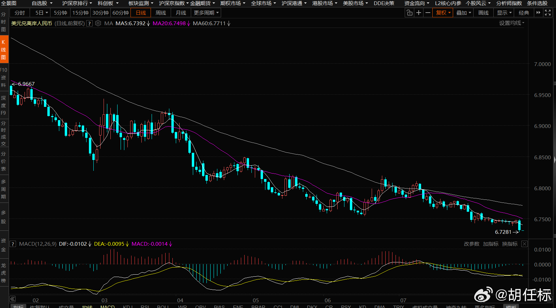Toggle the 经典 classic layout
The image size is (556, 308).
click(524, 13)
